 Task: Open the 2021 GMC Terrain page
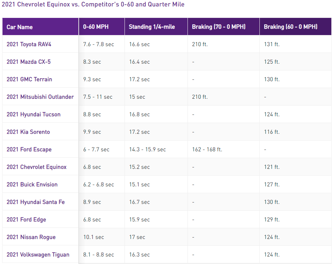[x=29, y=79]
